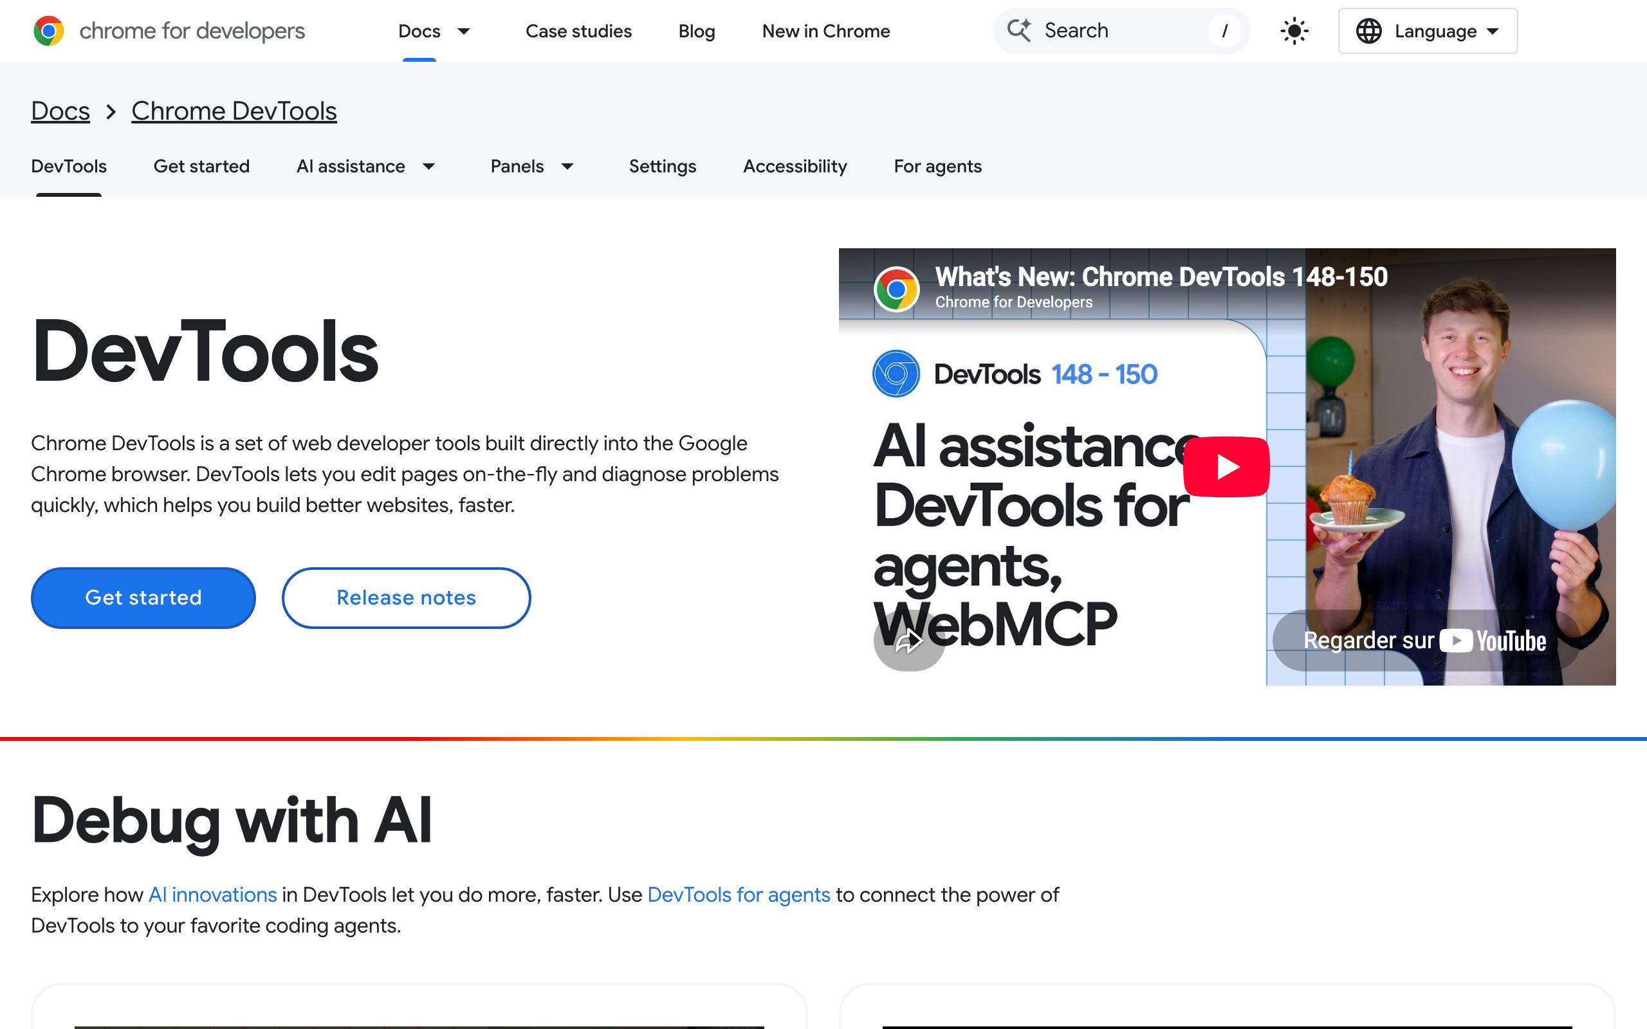This screenshot has width=1647, height=1029.
Task: Select the DevTools tab
Action: (69, 167)
